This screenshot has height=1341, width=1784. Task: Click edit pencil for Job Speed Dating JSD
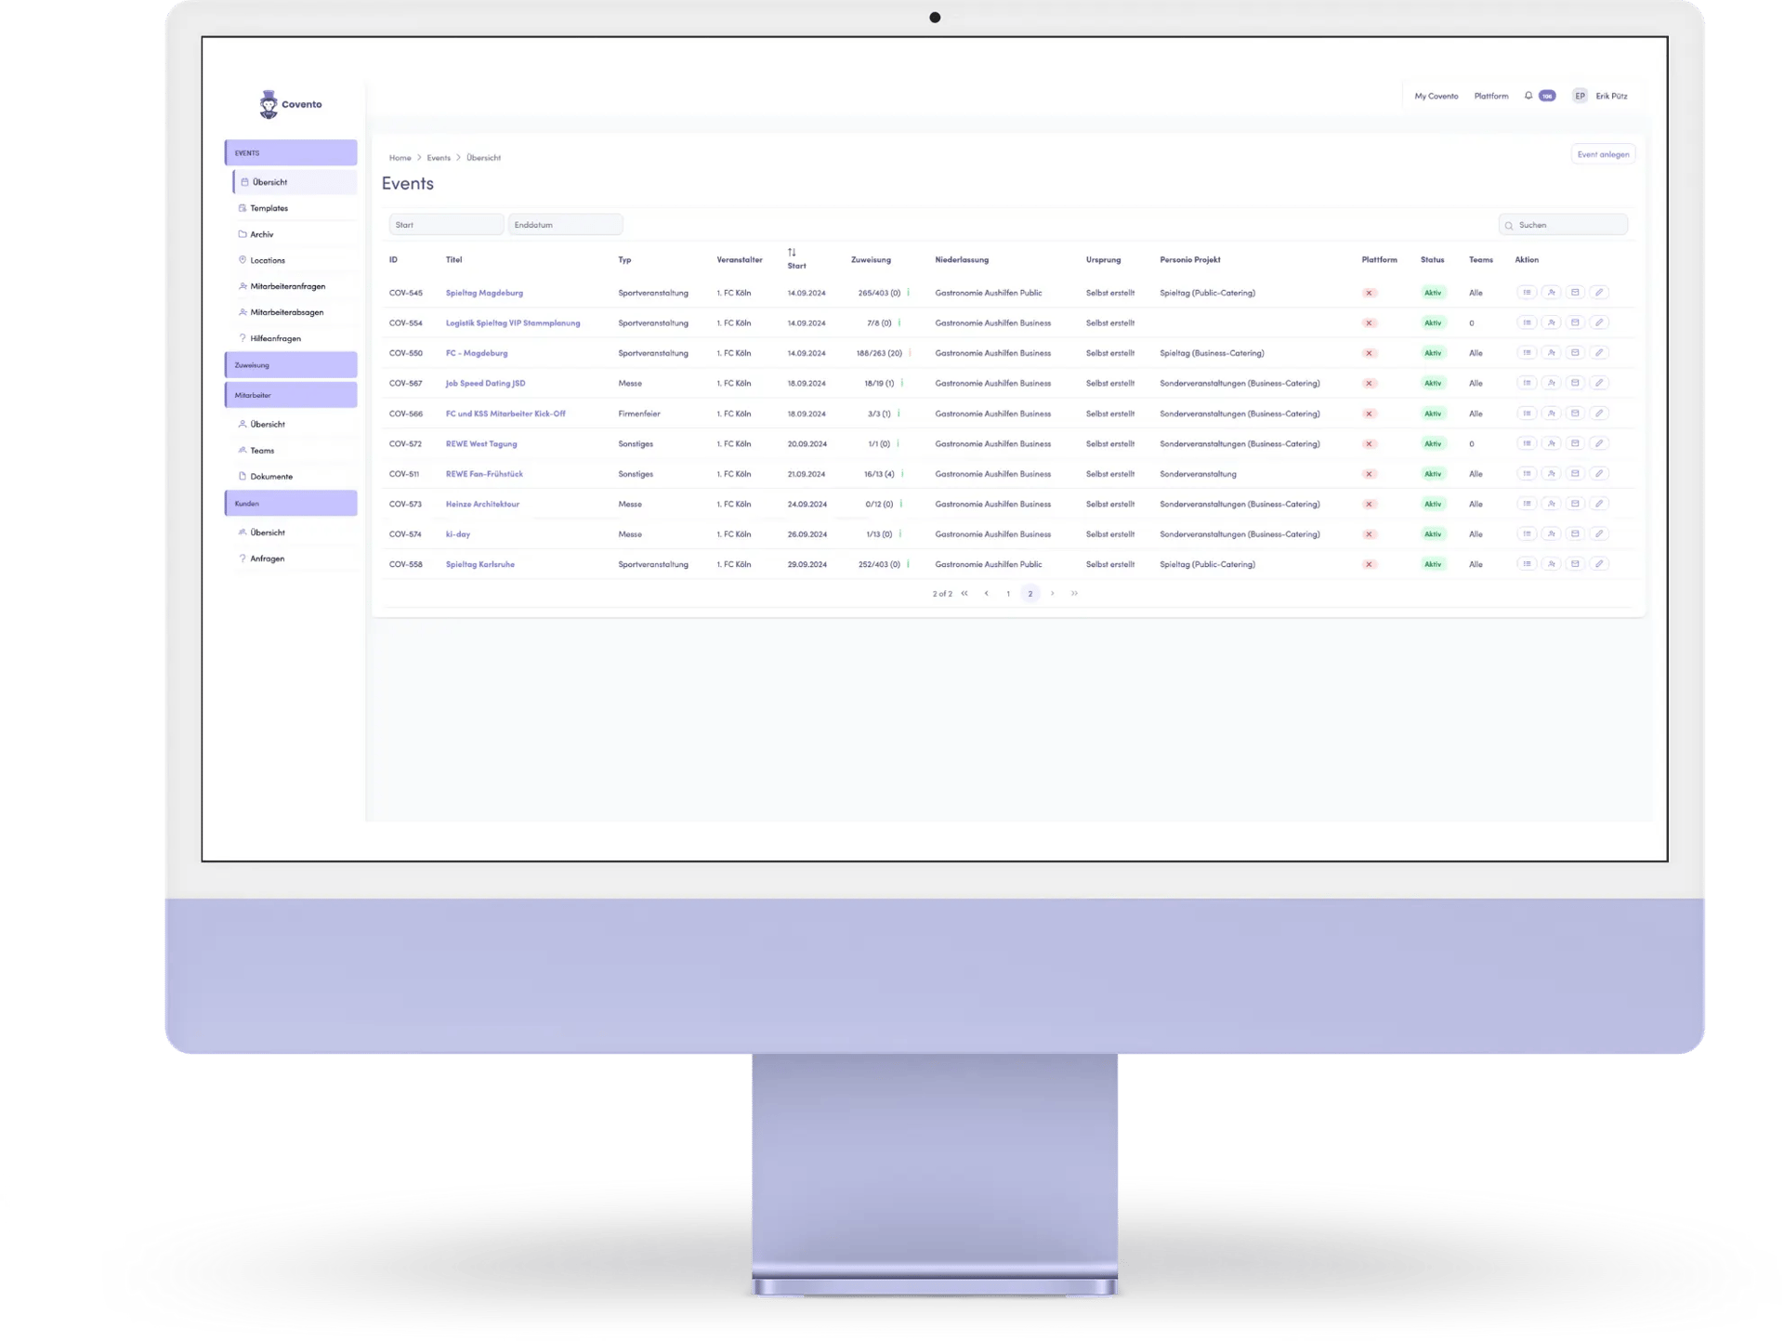[1599, 383]
